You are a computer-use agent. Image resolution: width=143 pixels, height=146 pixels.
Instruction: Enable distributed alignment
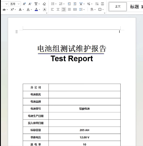[x=75, y=10]
